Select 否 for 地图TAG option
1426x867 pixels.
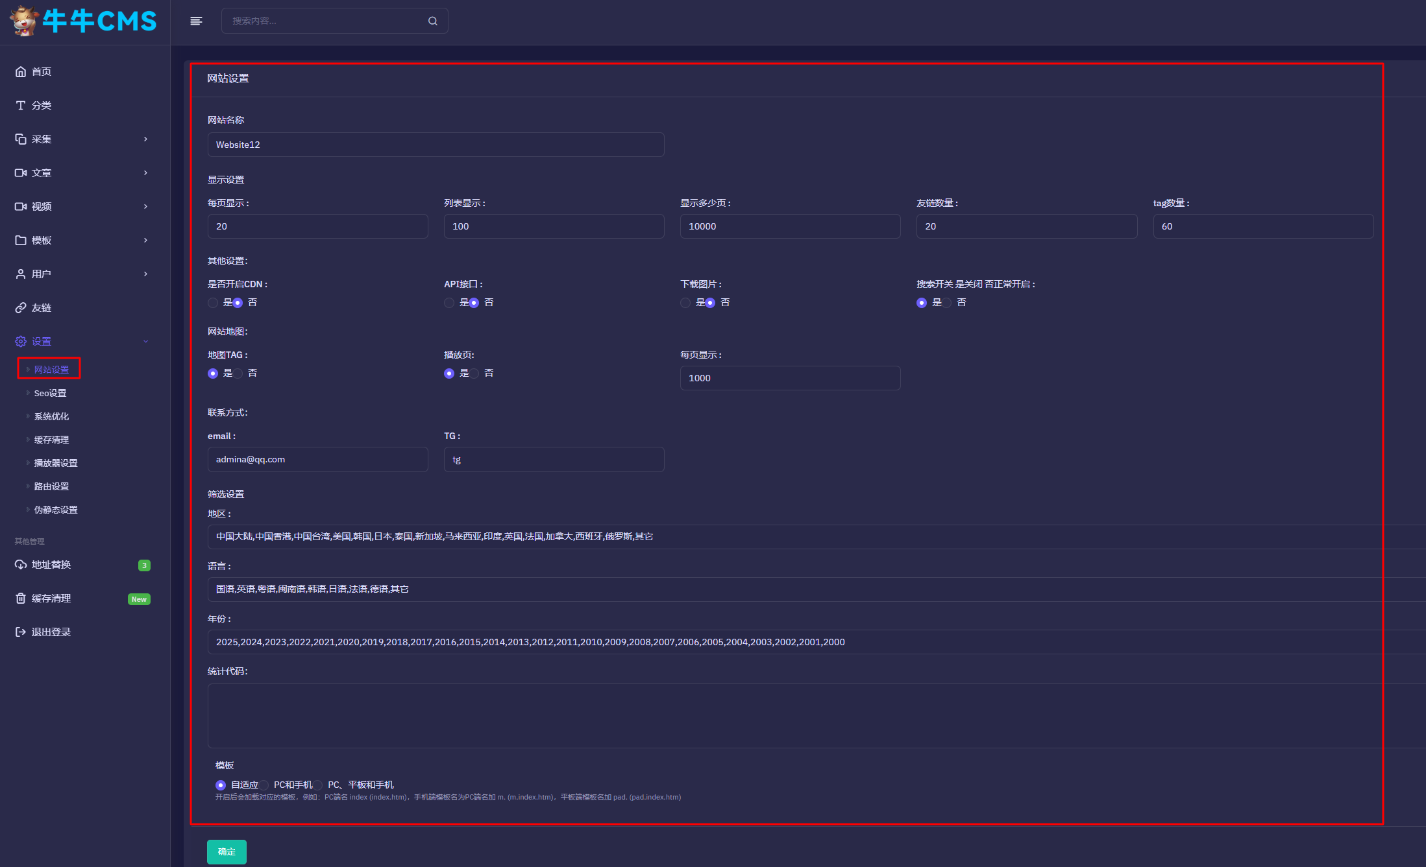click(x=238, y=374)
